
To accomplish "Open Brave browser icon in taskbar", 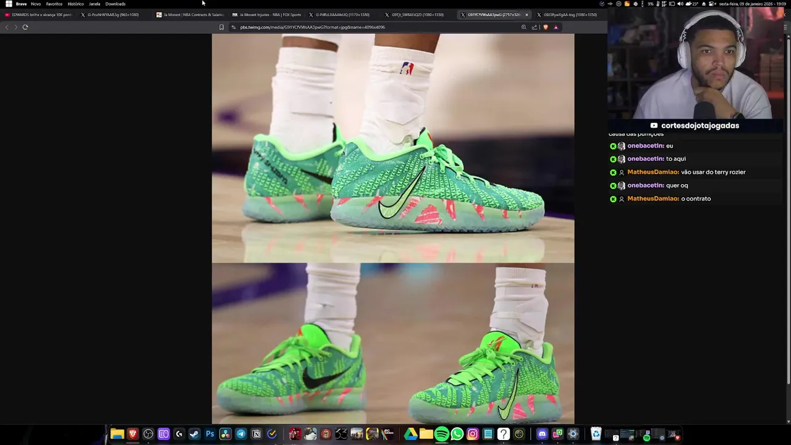I will 132,434.
